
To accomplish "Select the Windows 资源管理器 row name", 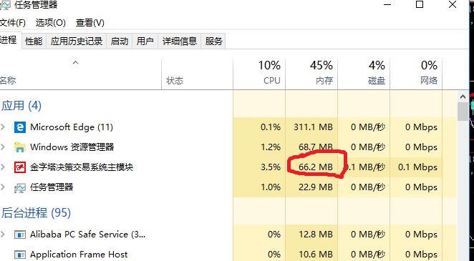I will [x=72, y=147].
